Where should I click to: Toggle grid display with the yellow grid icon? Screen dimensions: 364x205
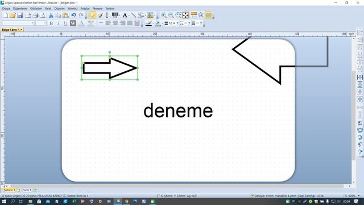coord(209,15)
